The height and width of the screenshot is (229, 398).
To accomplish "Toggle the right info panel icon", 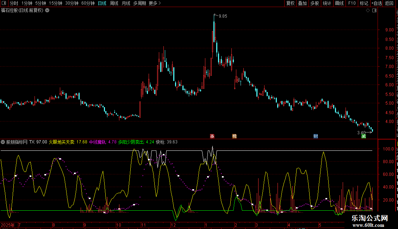I will [x=374, y=11].
